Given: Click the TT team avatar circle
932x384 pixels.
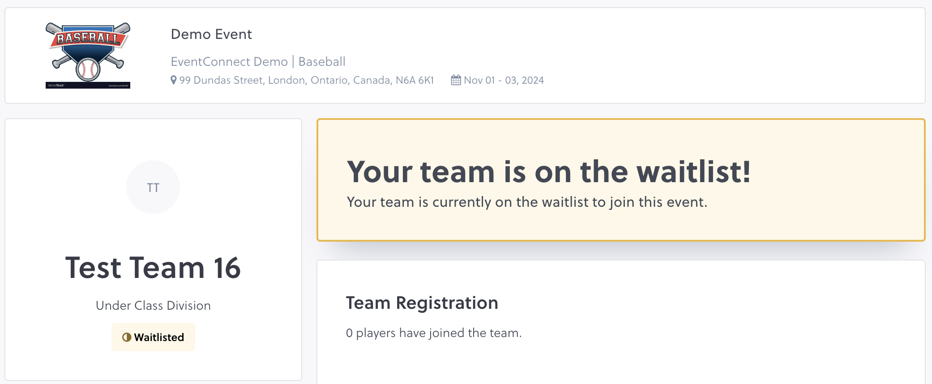Looking at the screenshot, I should [x=153, y=187].
